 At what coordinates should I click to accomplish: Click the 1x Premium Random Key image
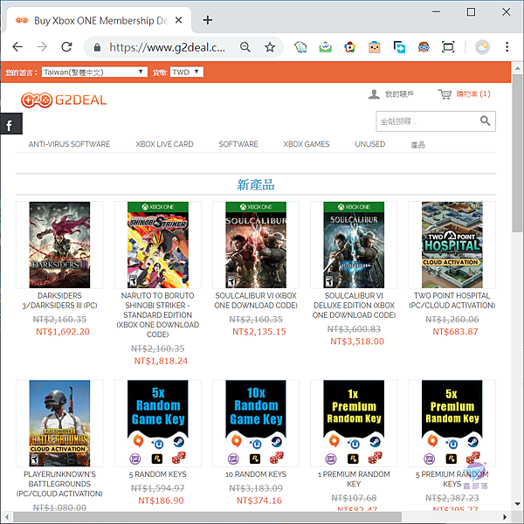coord(354,423)
